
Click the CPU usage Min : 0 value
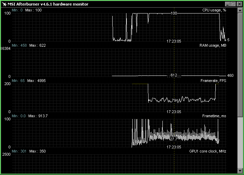pyautogui.click(x=17, y=10)
